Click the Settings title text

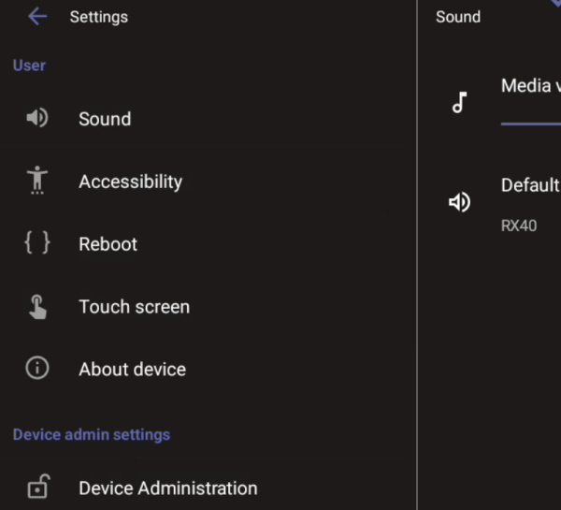pyautogui.click(x=98, y=17)
